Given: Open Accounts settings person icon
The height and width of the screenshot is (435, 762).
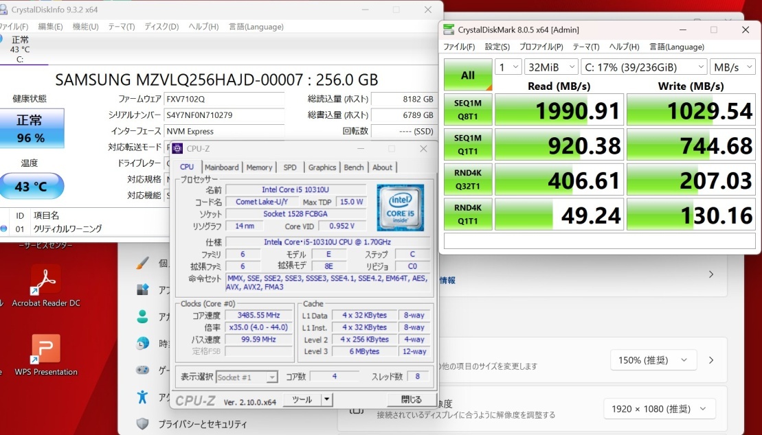Looking at the screenshot, I should tap(142, 316).
